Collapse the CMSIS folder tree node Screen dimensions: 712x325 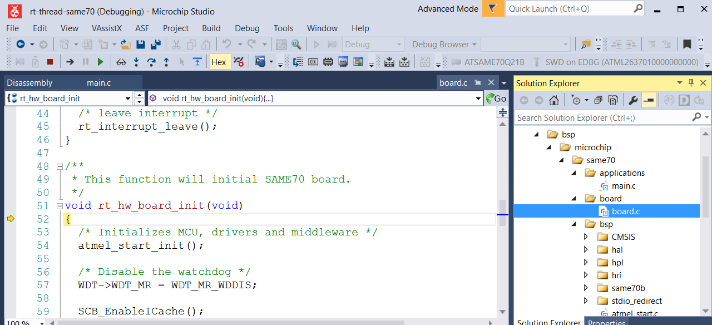click(x=586, y=237)
